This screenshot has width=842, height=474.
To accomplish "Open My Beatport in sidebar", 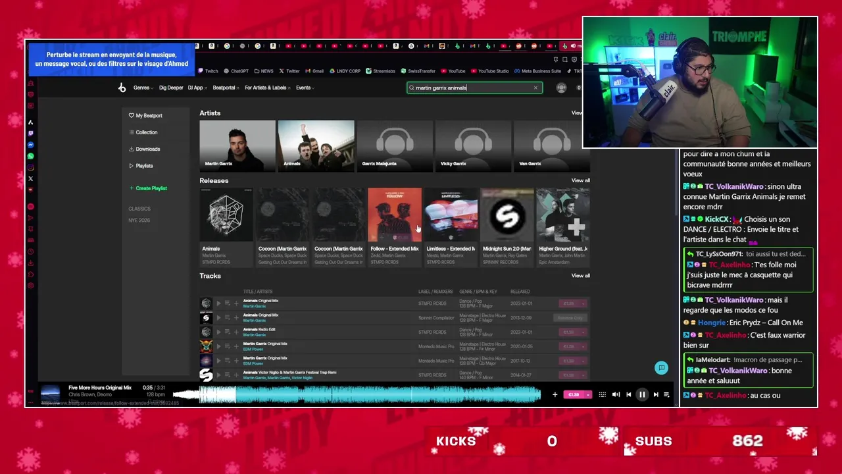I will (145, 115).
